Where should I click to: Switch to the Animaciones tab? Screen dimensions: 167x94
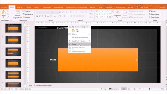pos(58,7)
